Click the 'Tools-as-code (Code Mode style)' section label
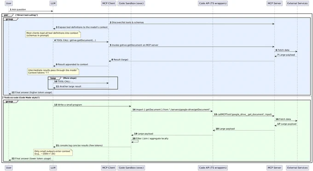The width and height of the screenshot is (313, 171). click(x=21, y=97)
